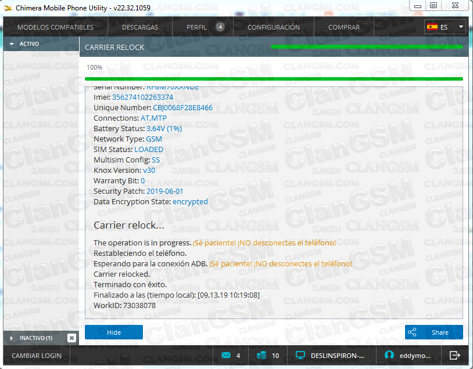Click the main 100% progress bar
This screenshot has width=473, height=369.
274,79
